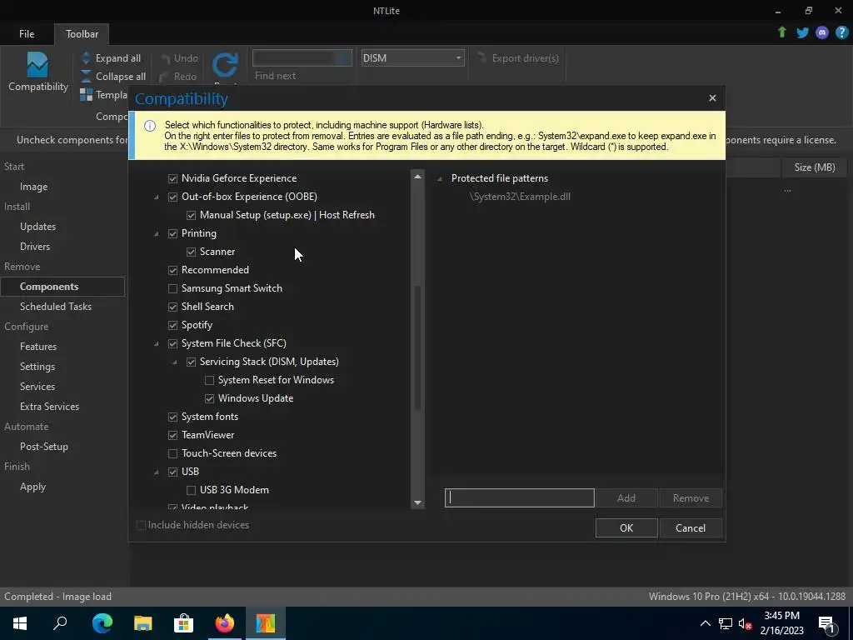This screenshot has width=853, height=640.
Task: Collapse the Printing tree node
Action: (x=156, y=234)
